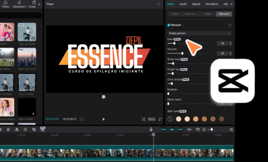Viewport: 268px width, 162px height.
Task: Click the timeline zoom in magnifier icon
Action: tap(231, 130)
